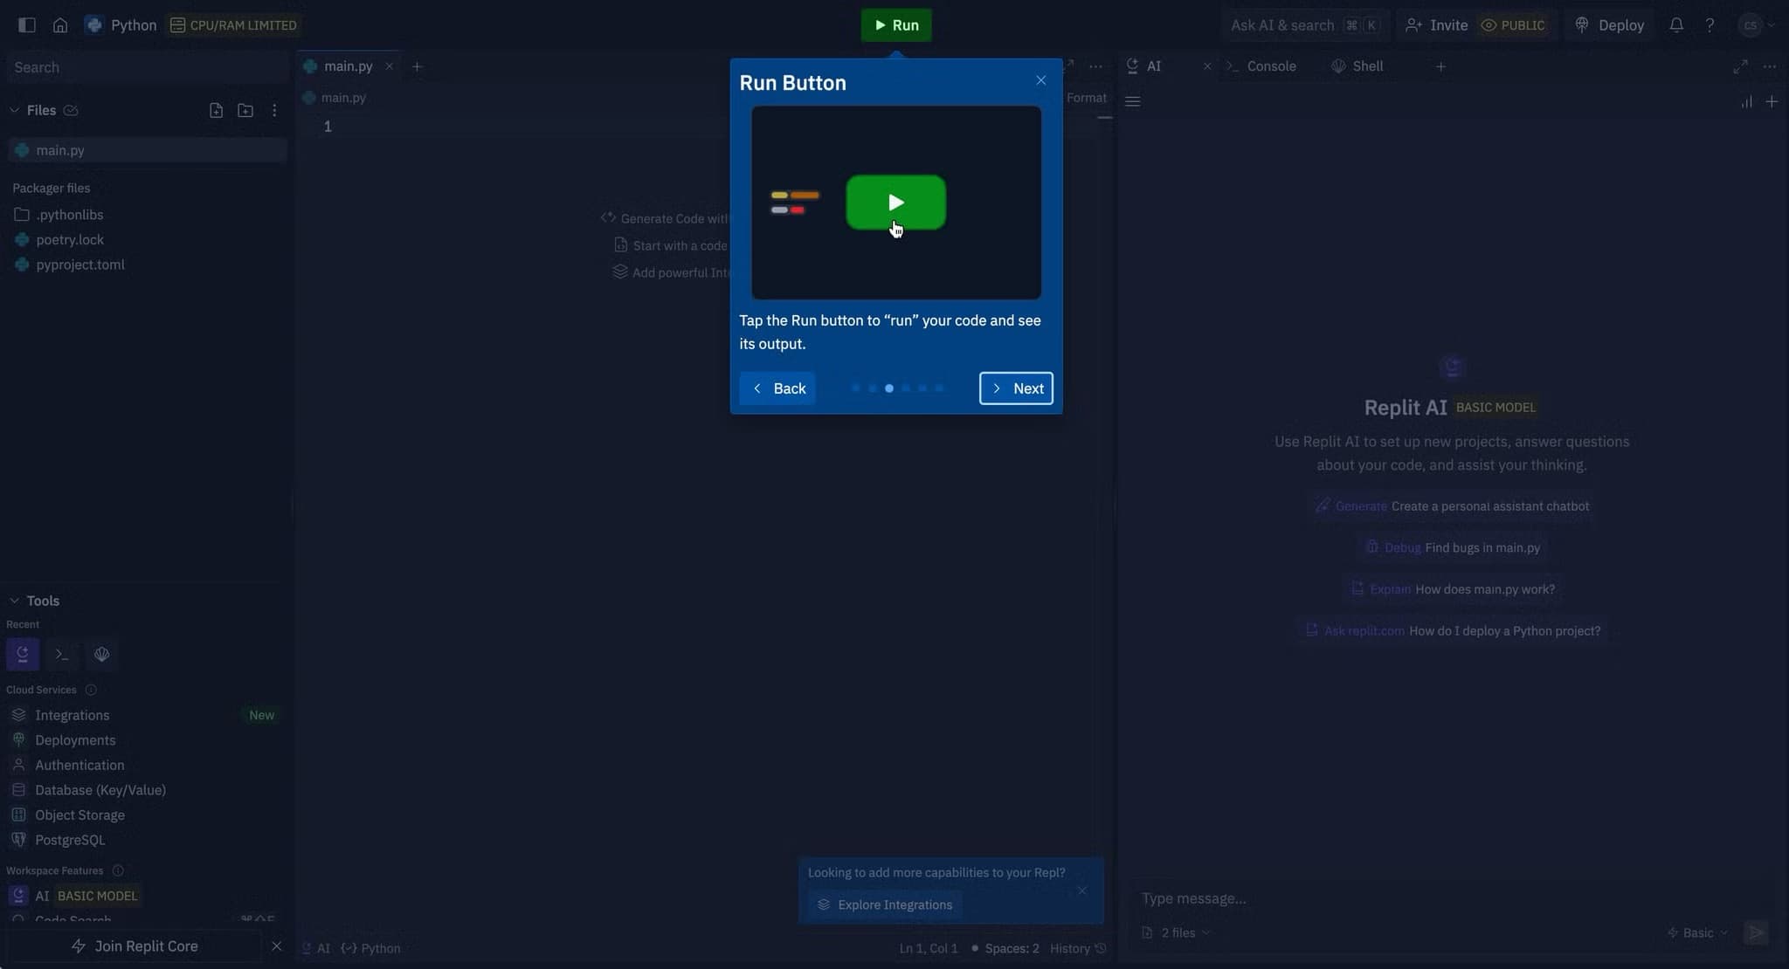This screenshot has width=1789, height=969.
Task: Click Explore Integrations button
Action: (x=885, y=905)
